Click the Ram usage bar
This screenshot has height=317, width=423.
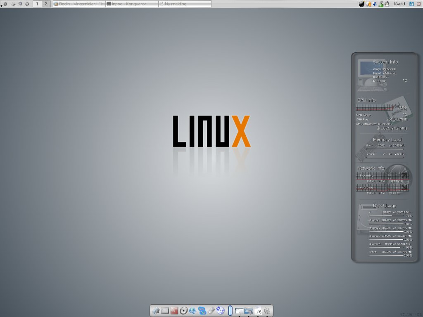tap(385, 149)
